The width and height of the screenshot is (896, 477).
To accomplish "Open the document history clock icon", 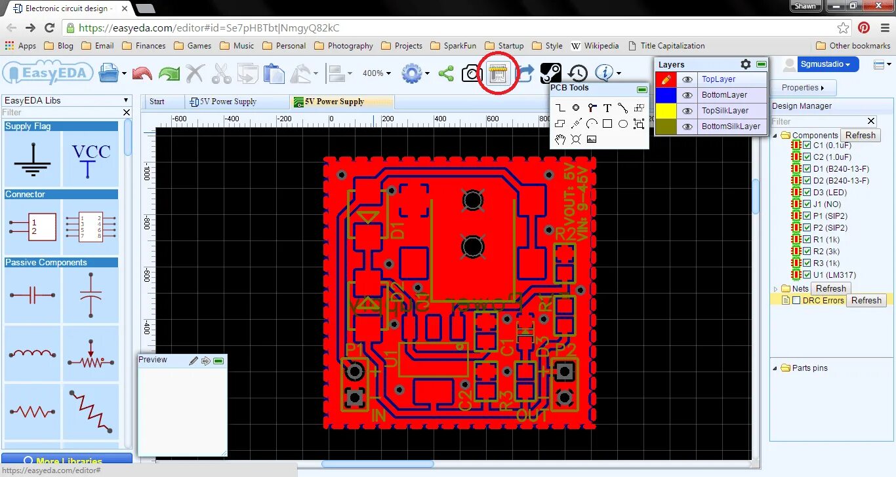I will point(577,73).
